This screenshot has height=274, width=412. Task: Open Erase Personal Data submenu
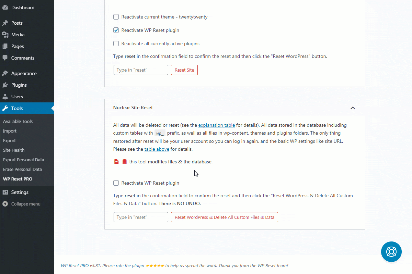click(22, 169)
